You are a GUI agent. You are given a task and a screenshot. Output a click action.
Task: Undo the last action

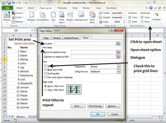pyautogui.click(x=13, y=3)
